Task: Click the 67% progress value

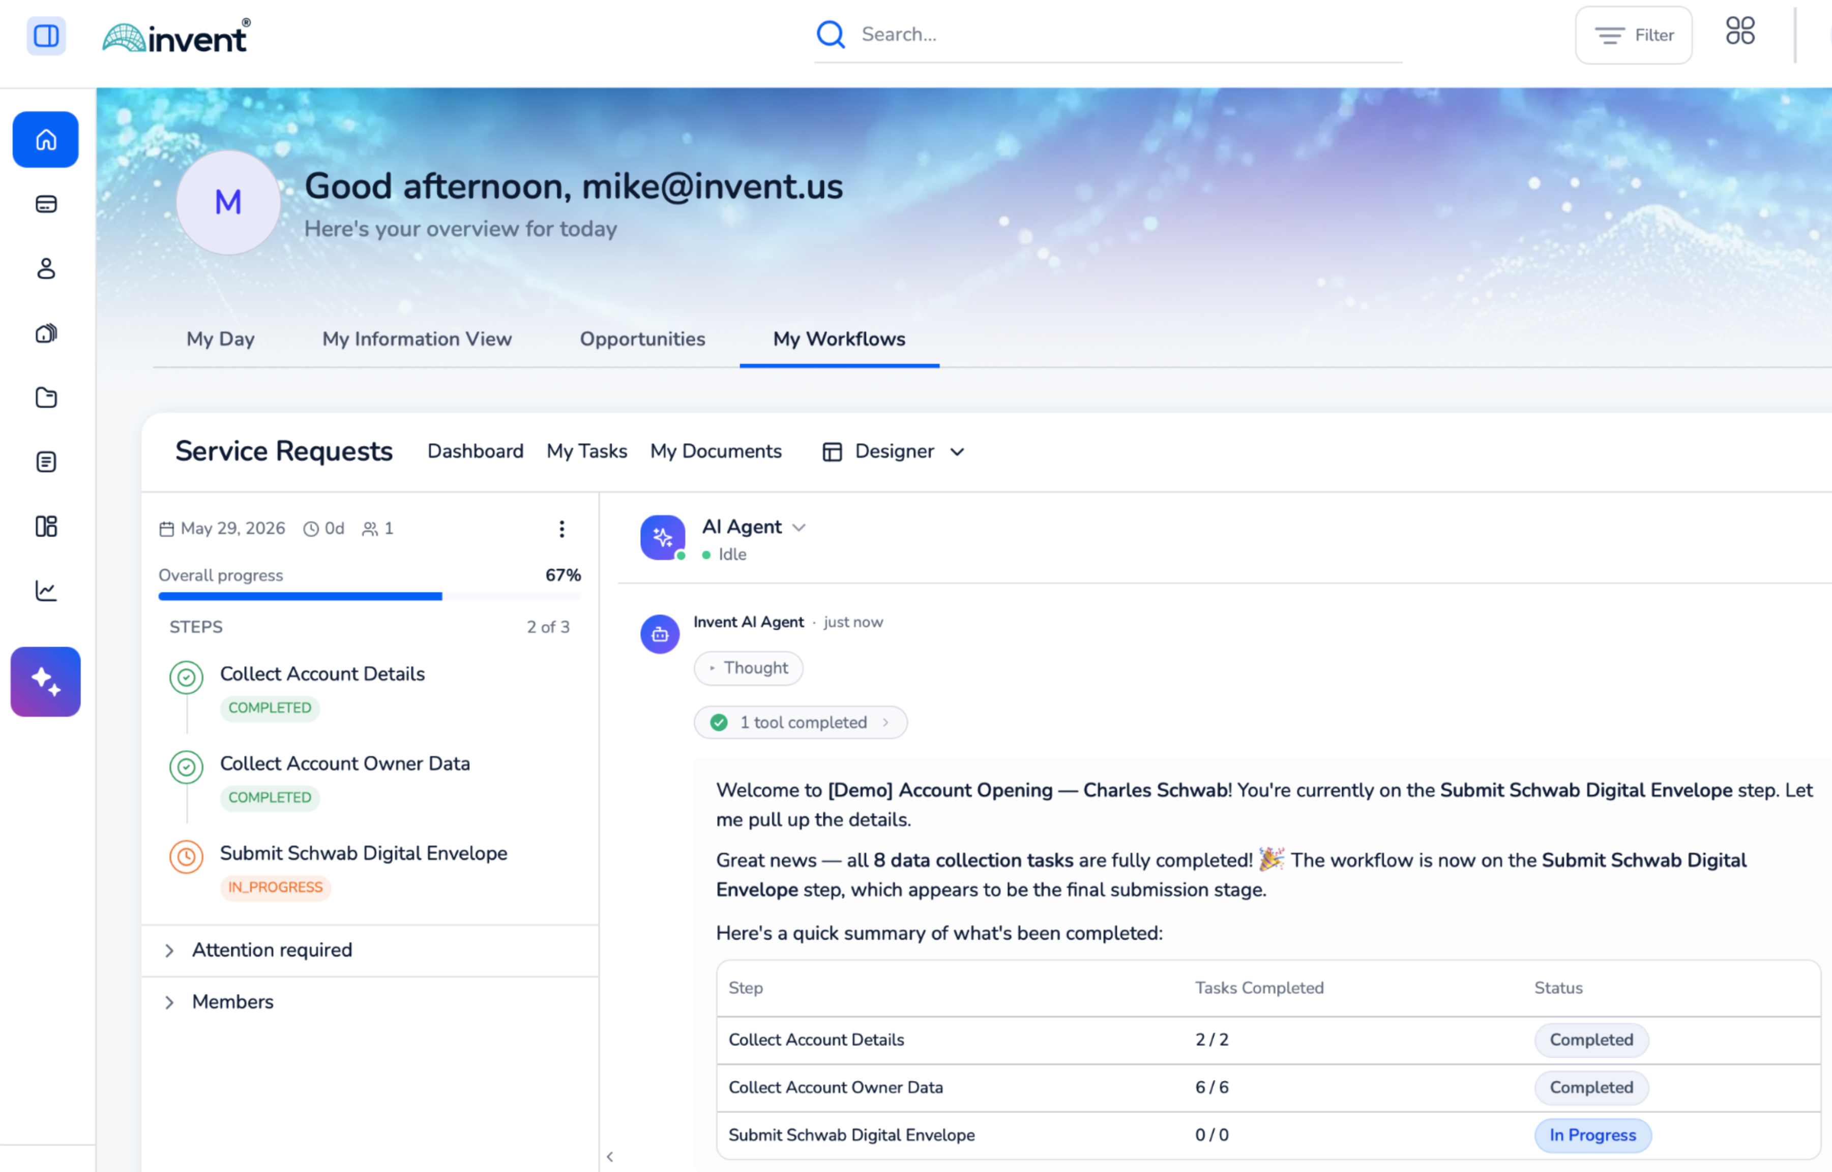Action: (563, 575)
